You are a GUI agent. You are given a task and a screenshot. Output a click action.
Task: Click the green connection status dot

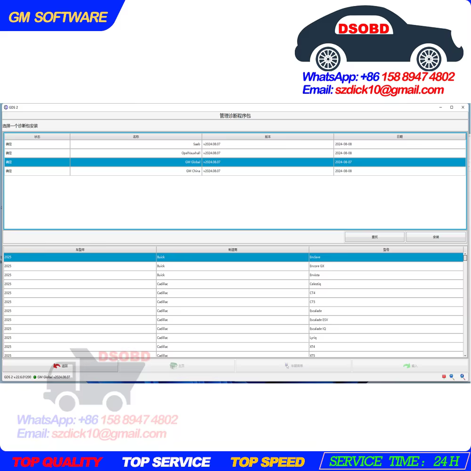point(35,377)
